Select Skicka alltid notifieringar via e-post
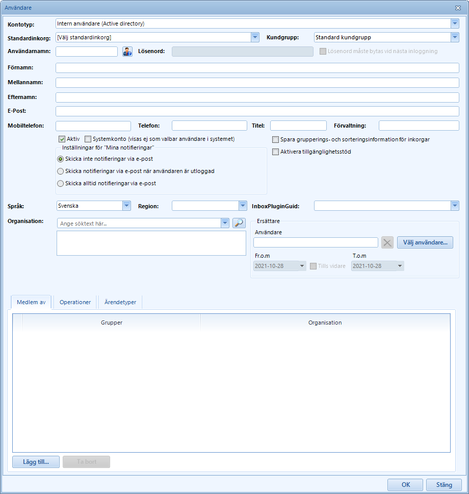The image size is (469, 494). (x=61, y=184)
